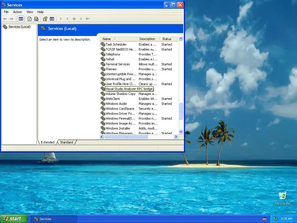Sort by the Description column header
Viewport: 297px width, 223px height.
pos(148,39)
